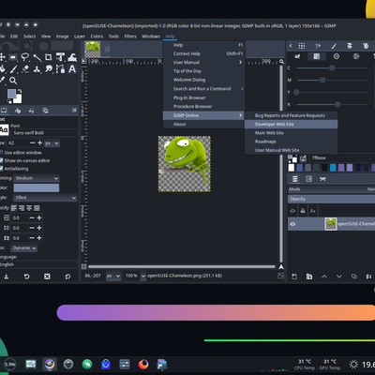Create a new layer in Layers panel

[294, 277]
